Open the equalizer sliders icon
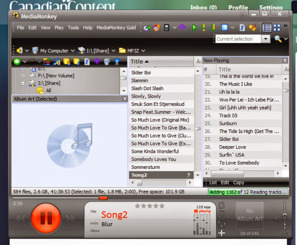This screenshot has width=297, height=245. click(x=222, y=224)
